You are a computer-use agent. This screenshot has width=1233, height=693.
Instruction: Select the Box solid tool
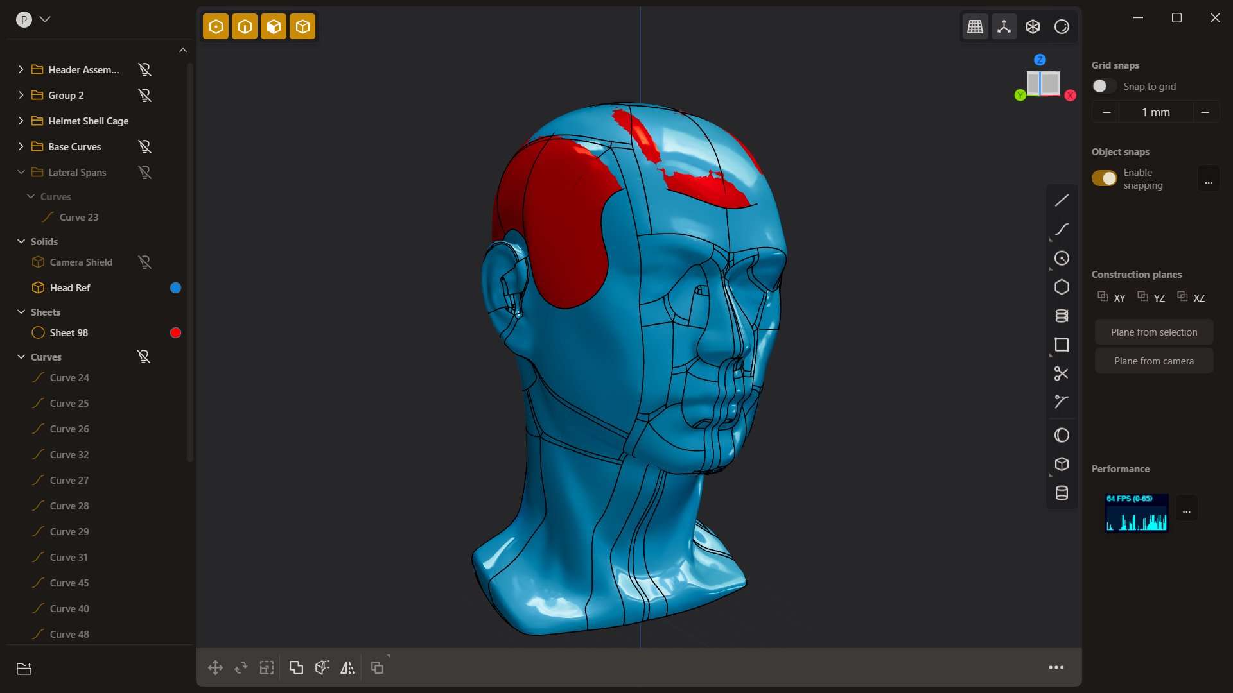coord(1062,464)
